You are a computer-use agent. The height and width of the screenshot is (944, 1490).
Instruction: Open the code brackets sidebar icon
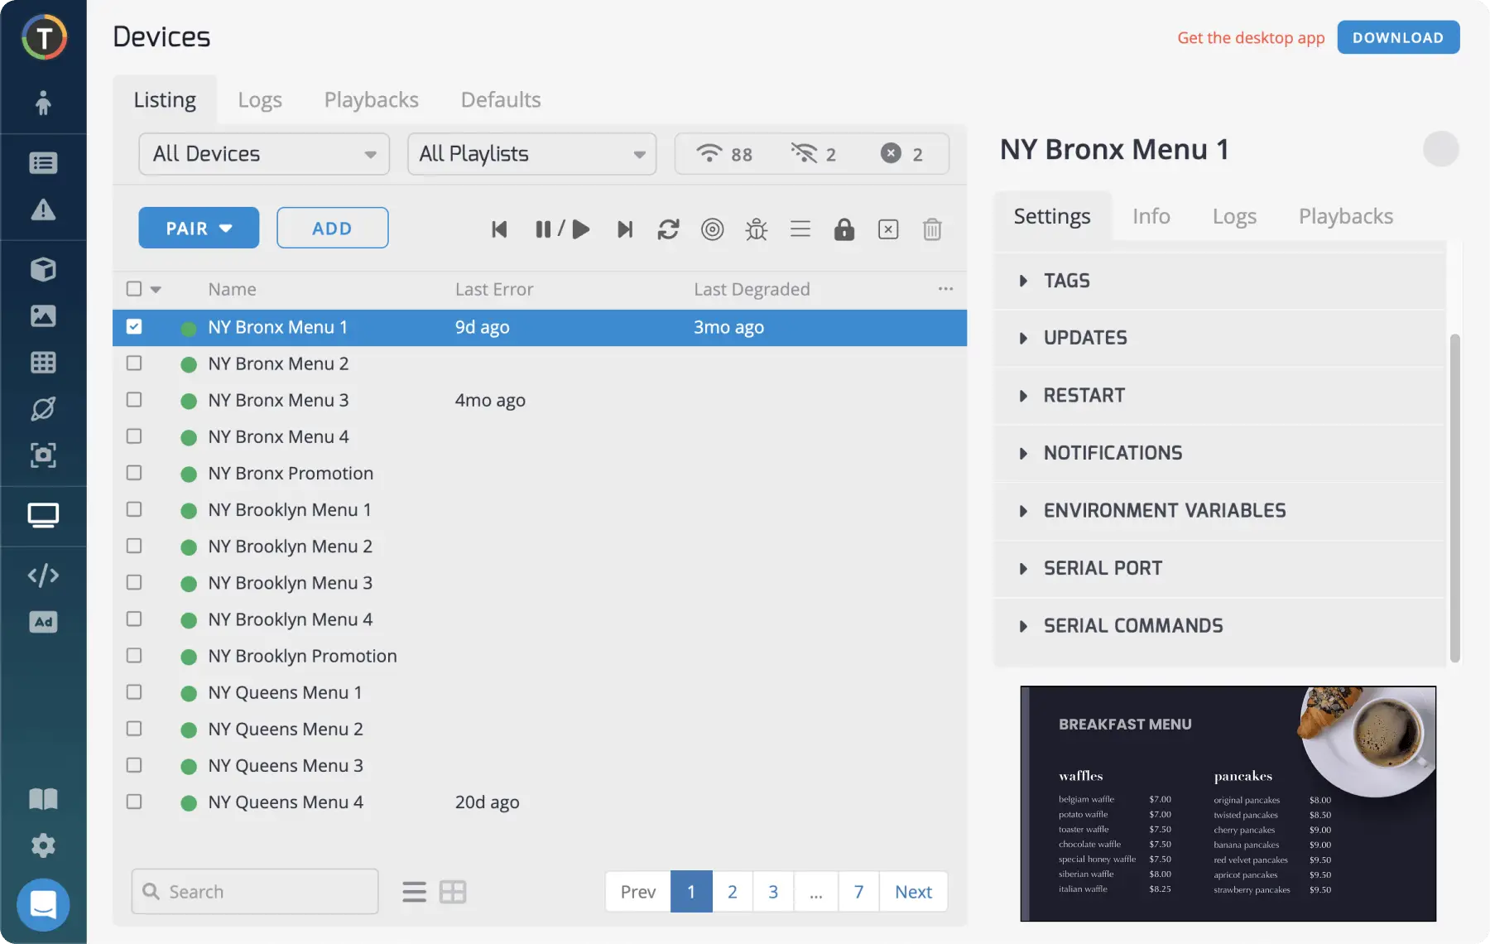43,575
